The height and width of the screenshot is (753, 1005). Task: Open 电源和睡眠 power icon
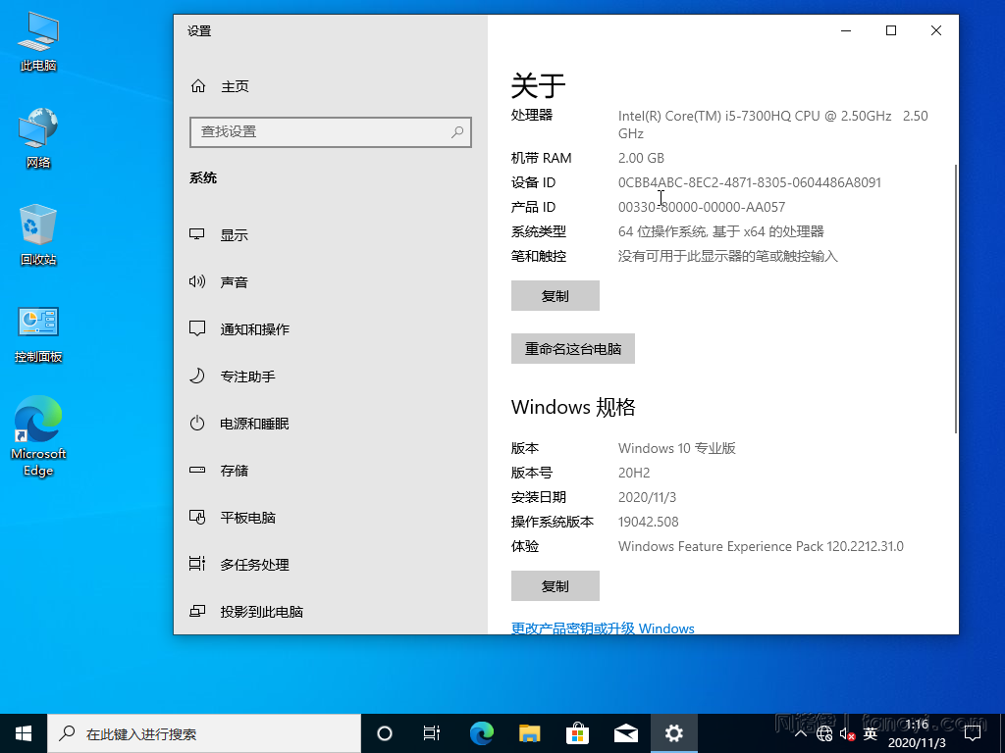click(x=196, y=424)
